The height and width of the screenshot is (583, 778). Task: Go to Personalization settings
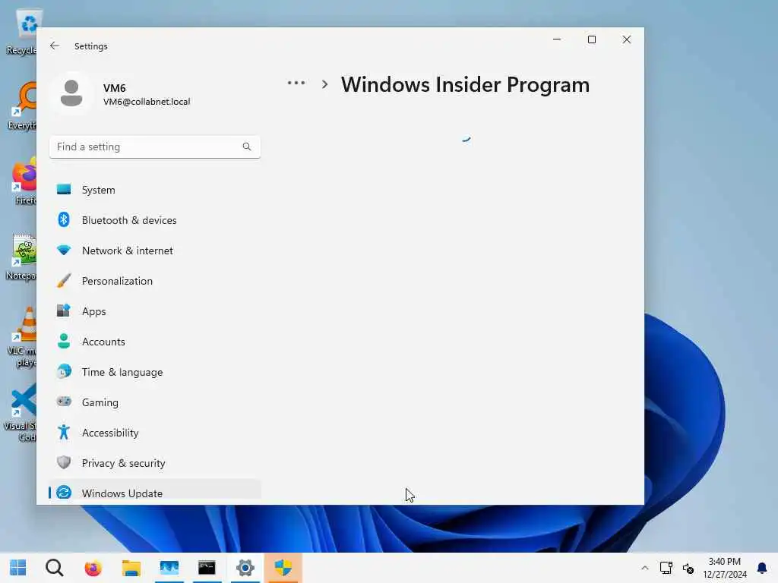[x=155, y=281]
